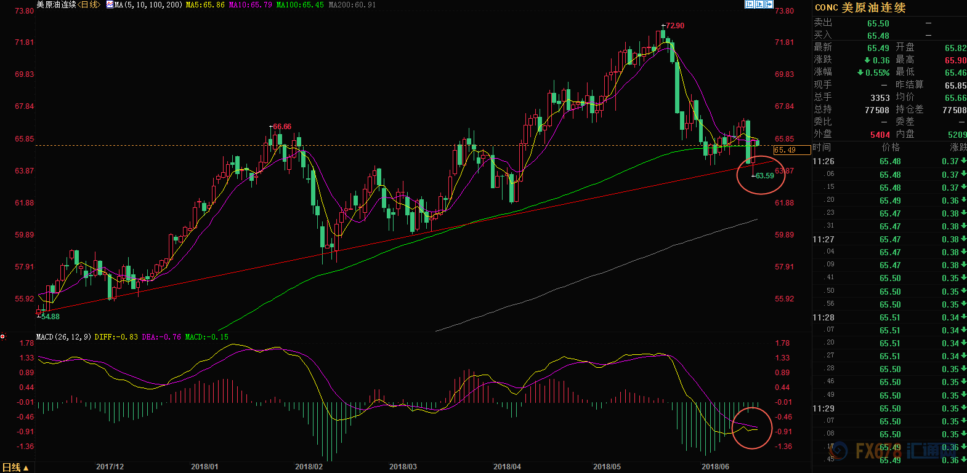Click the 总手 value 3353
This screenshot has width=967, height=473.
(880, 98)
